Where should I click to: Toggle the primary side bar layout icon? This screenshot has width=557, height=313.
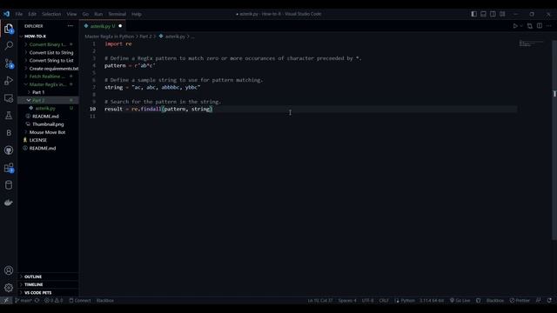coord(473,14)
